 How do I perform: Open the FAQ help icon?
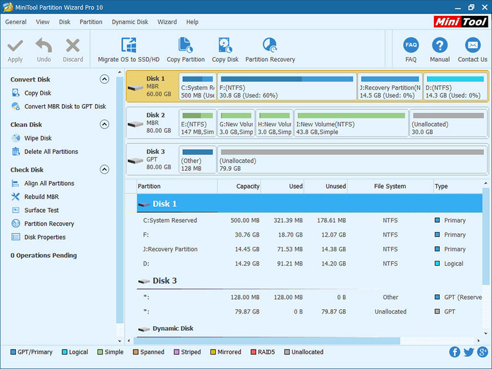[x=411, y=46]
